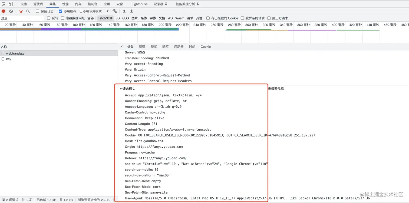Filter requests by 图片 type
Screen dimensions: 409x203
[134, 18]
